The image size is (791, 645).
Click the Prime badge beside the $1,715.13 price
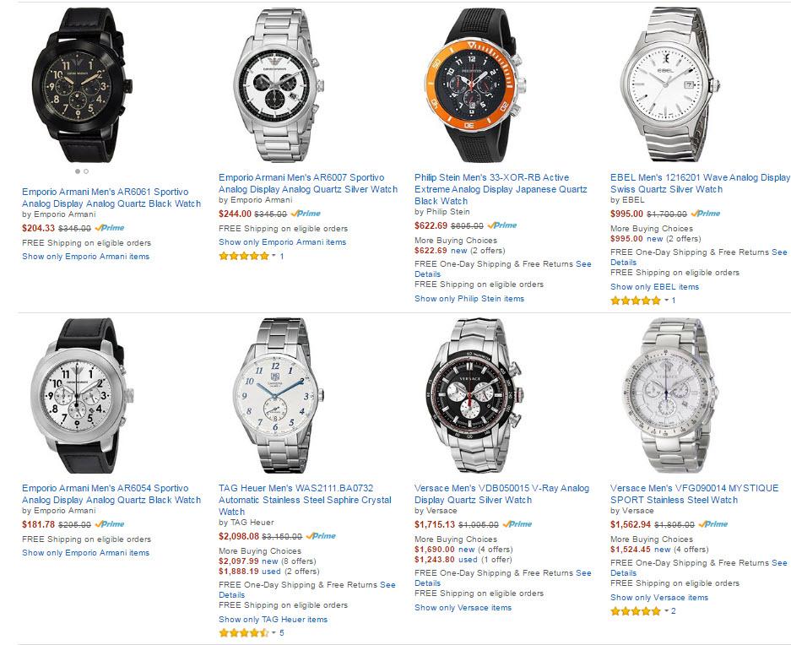[517, 524]
